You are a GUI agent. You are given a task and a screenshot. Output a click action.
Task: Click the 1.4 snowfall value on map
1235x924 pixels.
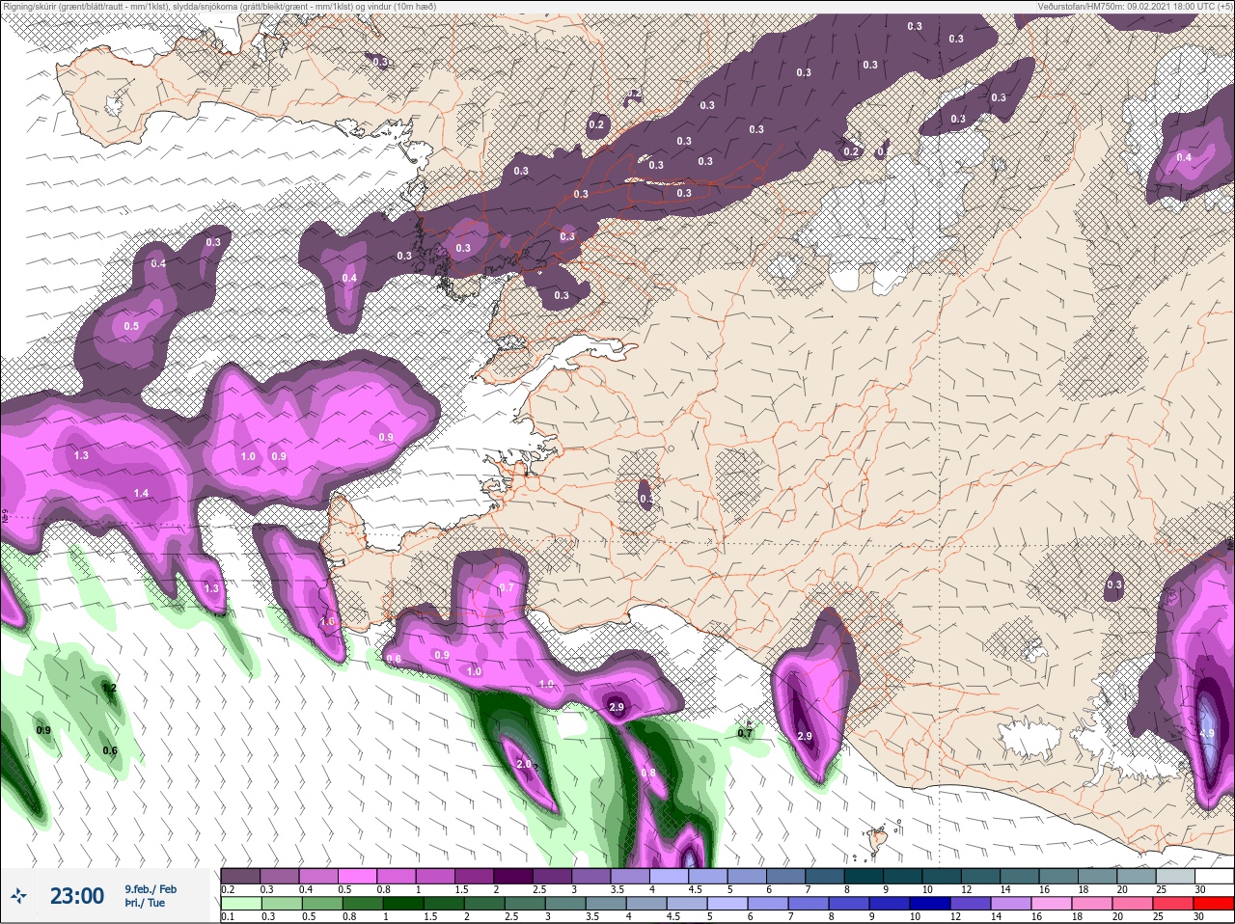141,493
